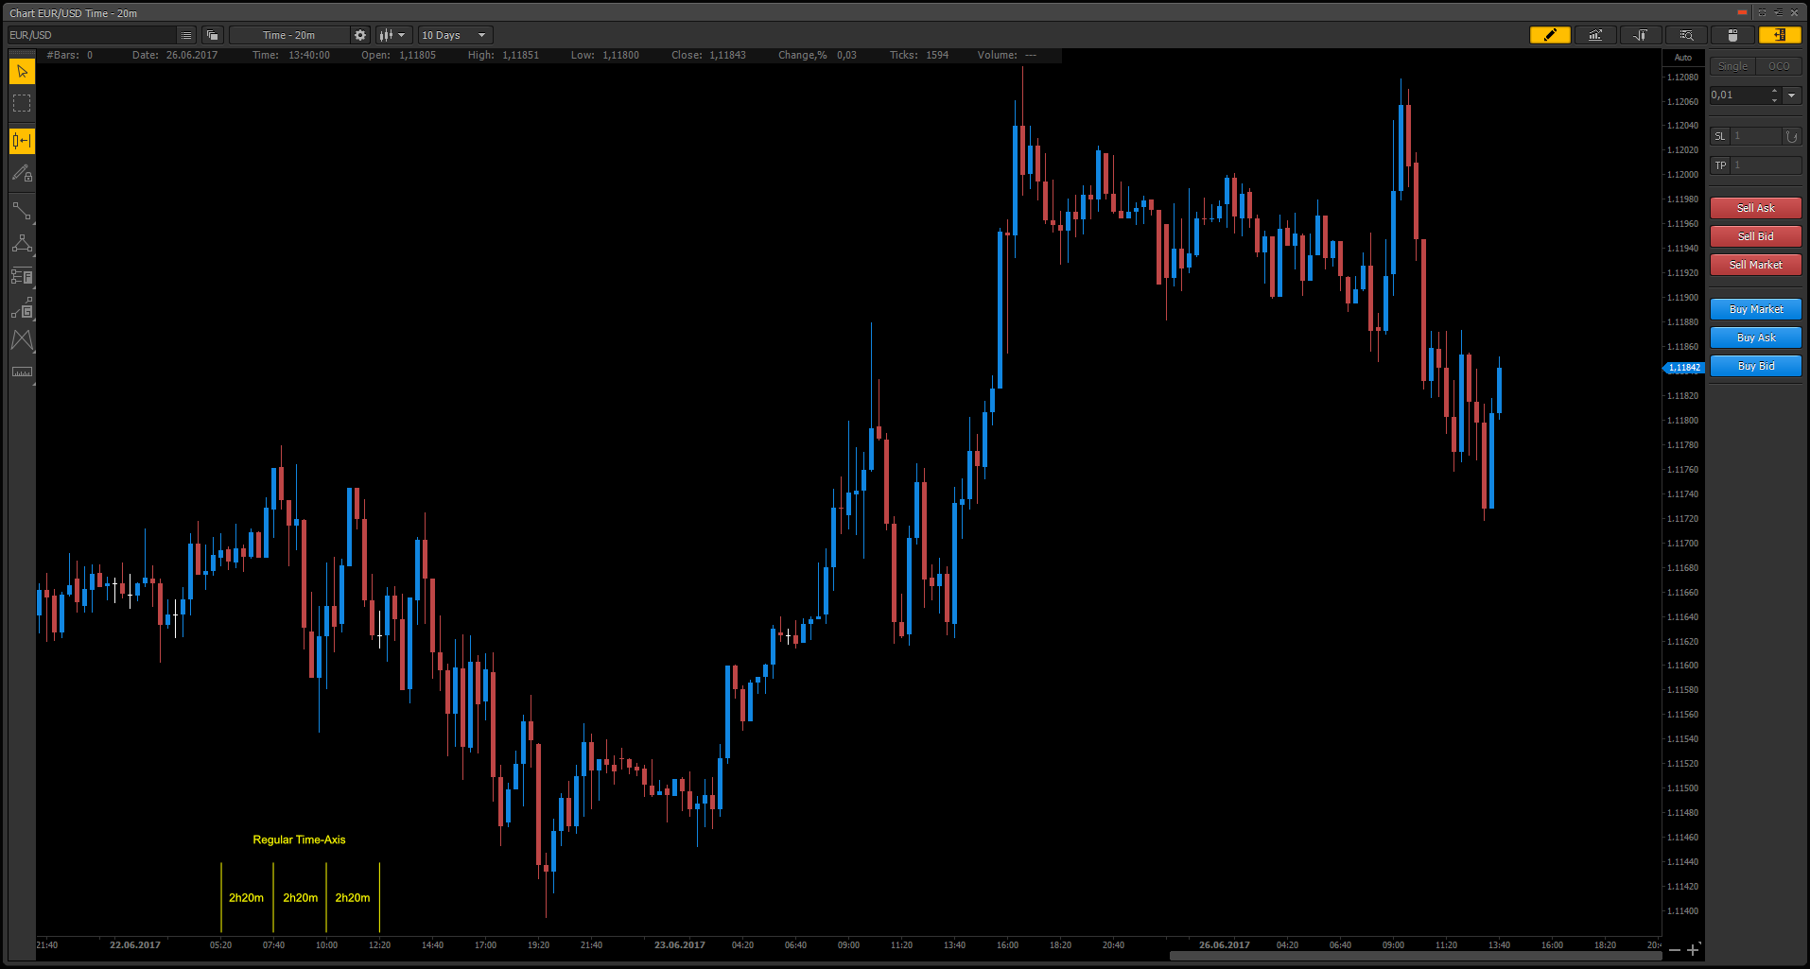Click the horizontal time scrollbar thumb

point(1416,956)
